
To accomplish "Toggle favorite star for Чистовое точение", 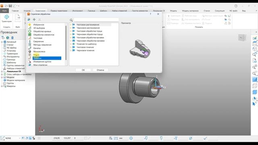I will [x=71, y=47].
